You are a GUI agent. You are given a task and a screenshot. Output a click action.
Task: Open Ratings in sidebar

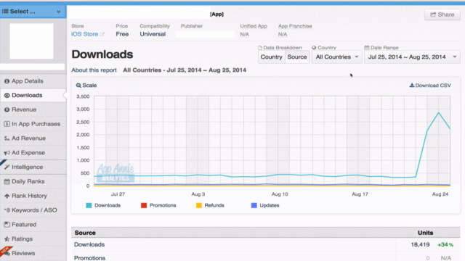33,239
